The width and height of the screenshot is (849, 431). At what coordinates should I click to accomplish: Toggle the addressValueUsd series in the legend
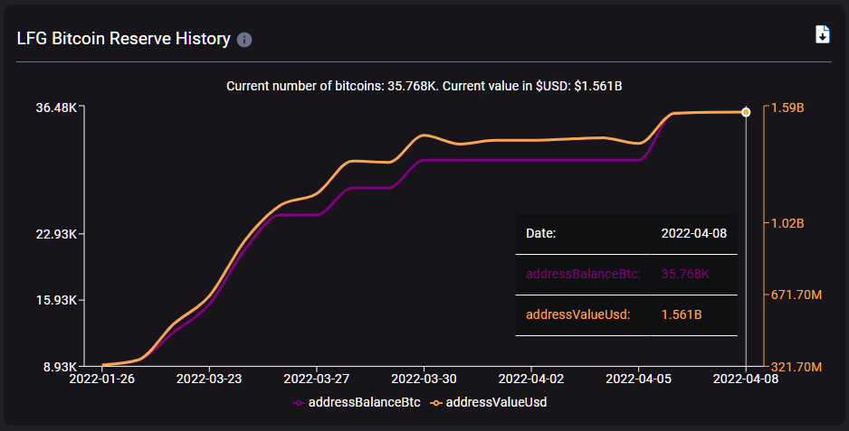pyautogui.click(x=489, y=402)
